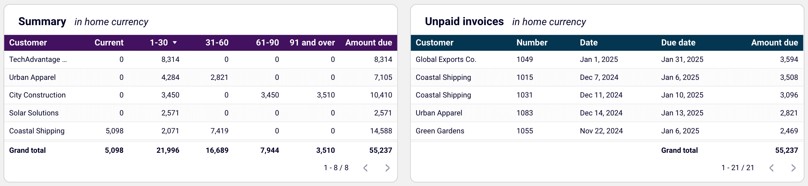The width and height of the screenshot is (808, 186).
Task: Click Unpaid invoices pagination 1 - 21 / 21
Action: [x=737, y=168]
